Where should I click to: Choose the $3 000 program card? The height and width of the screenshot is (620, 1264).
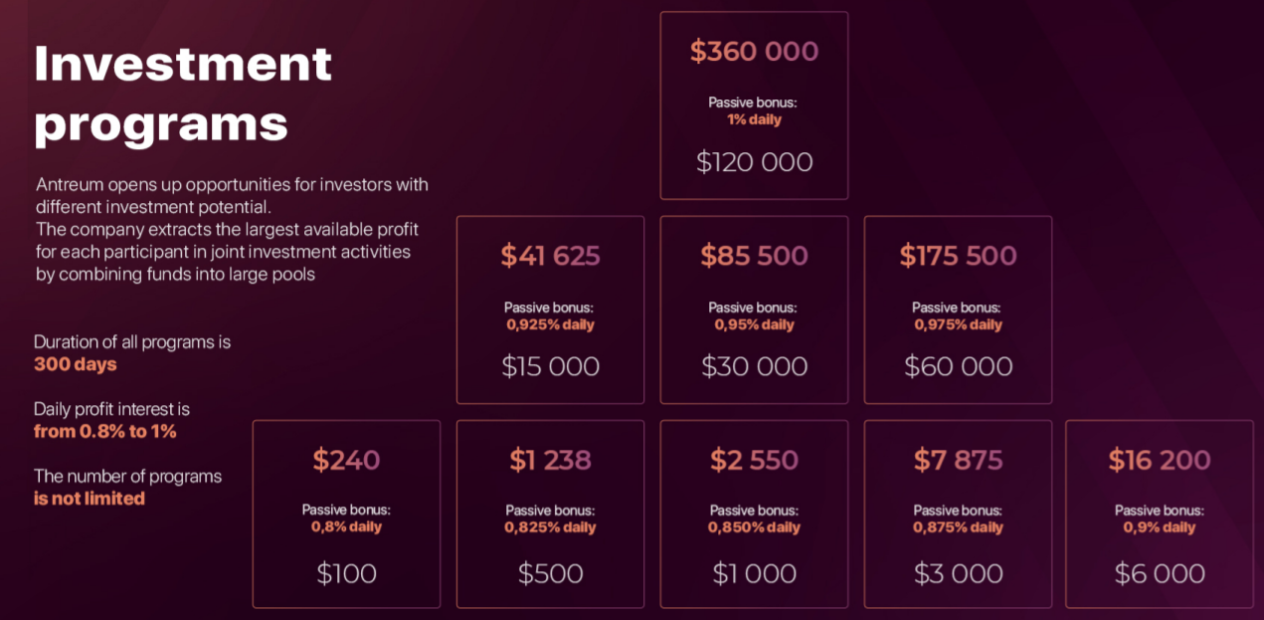tap(958, 514)
